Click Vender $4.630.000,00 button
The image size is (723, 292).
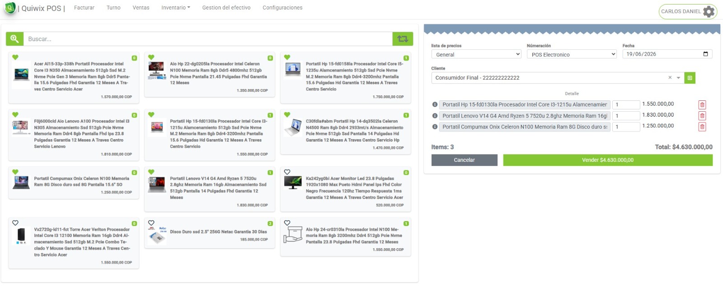(608, 160)
